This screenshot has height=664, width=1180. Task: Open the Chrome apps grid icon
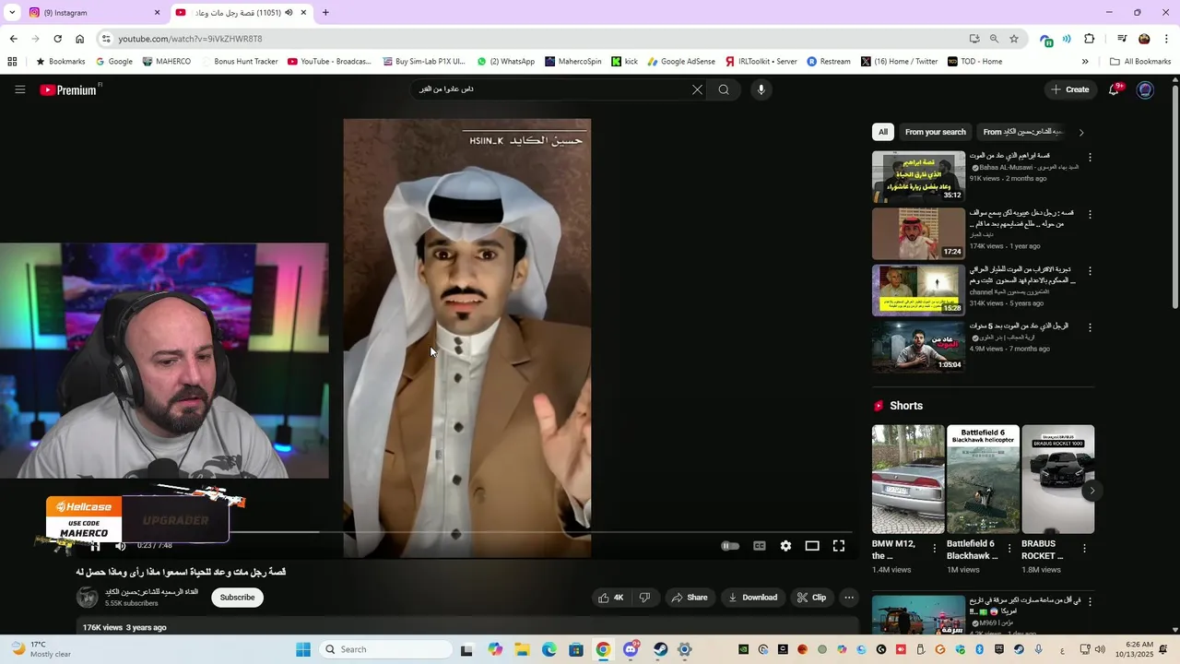tap(12, 62)
